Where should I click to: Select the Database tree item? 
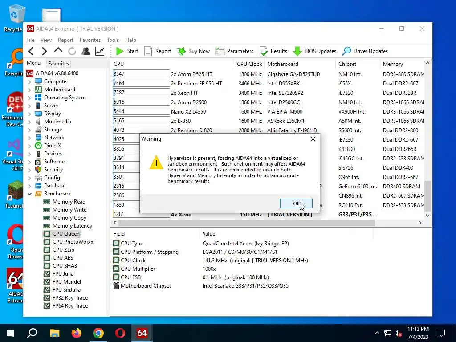[x=55, y=186]
